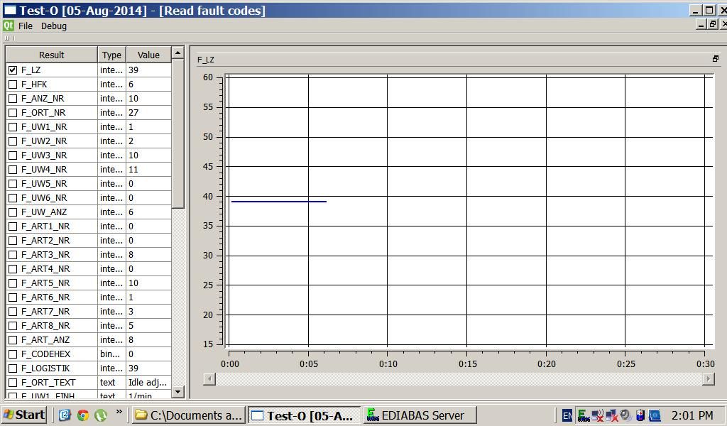The width and height of the screenshot is (727, 426).
Task: Click the Internet Explorer quick launch icon
Action: pyautogui.click(x=65, y=415)
